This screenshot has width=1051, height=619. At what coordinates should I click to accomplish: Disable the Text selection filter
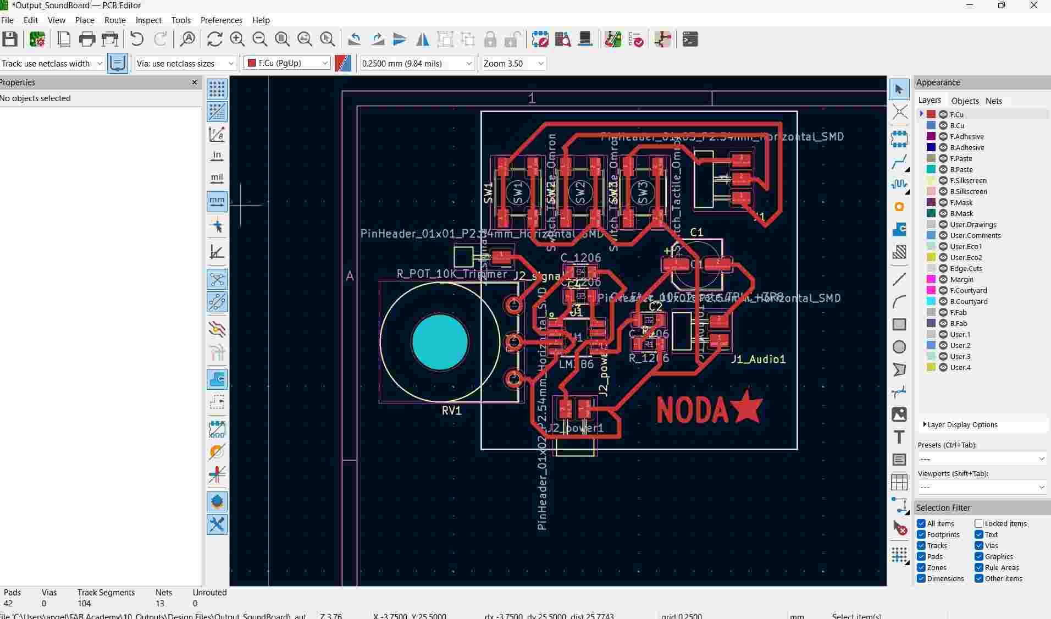979,534
